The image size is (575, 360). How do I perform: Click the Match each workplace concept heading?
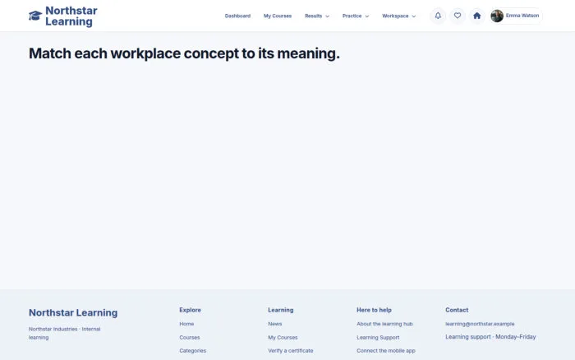[184, 53]
